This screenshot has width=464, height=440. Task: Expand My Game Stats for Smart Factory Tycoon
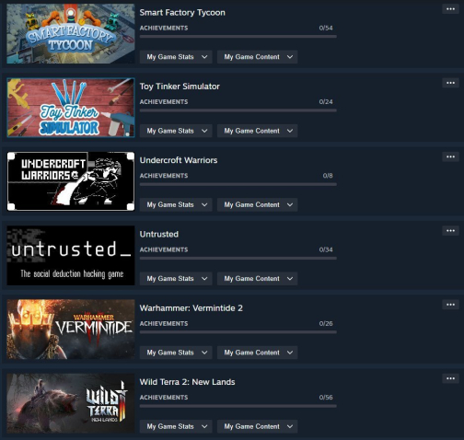(x=176, y=57)
